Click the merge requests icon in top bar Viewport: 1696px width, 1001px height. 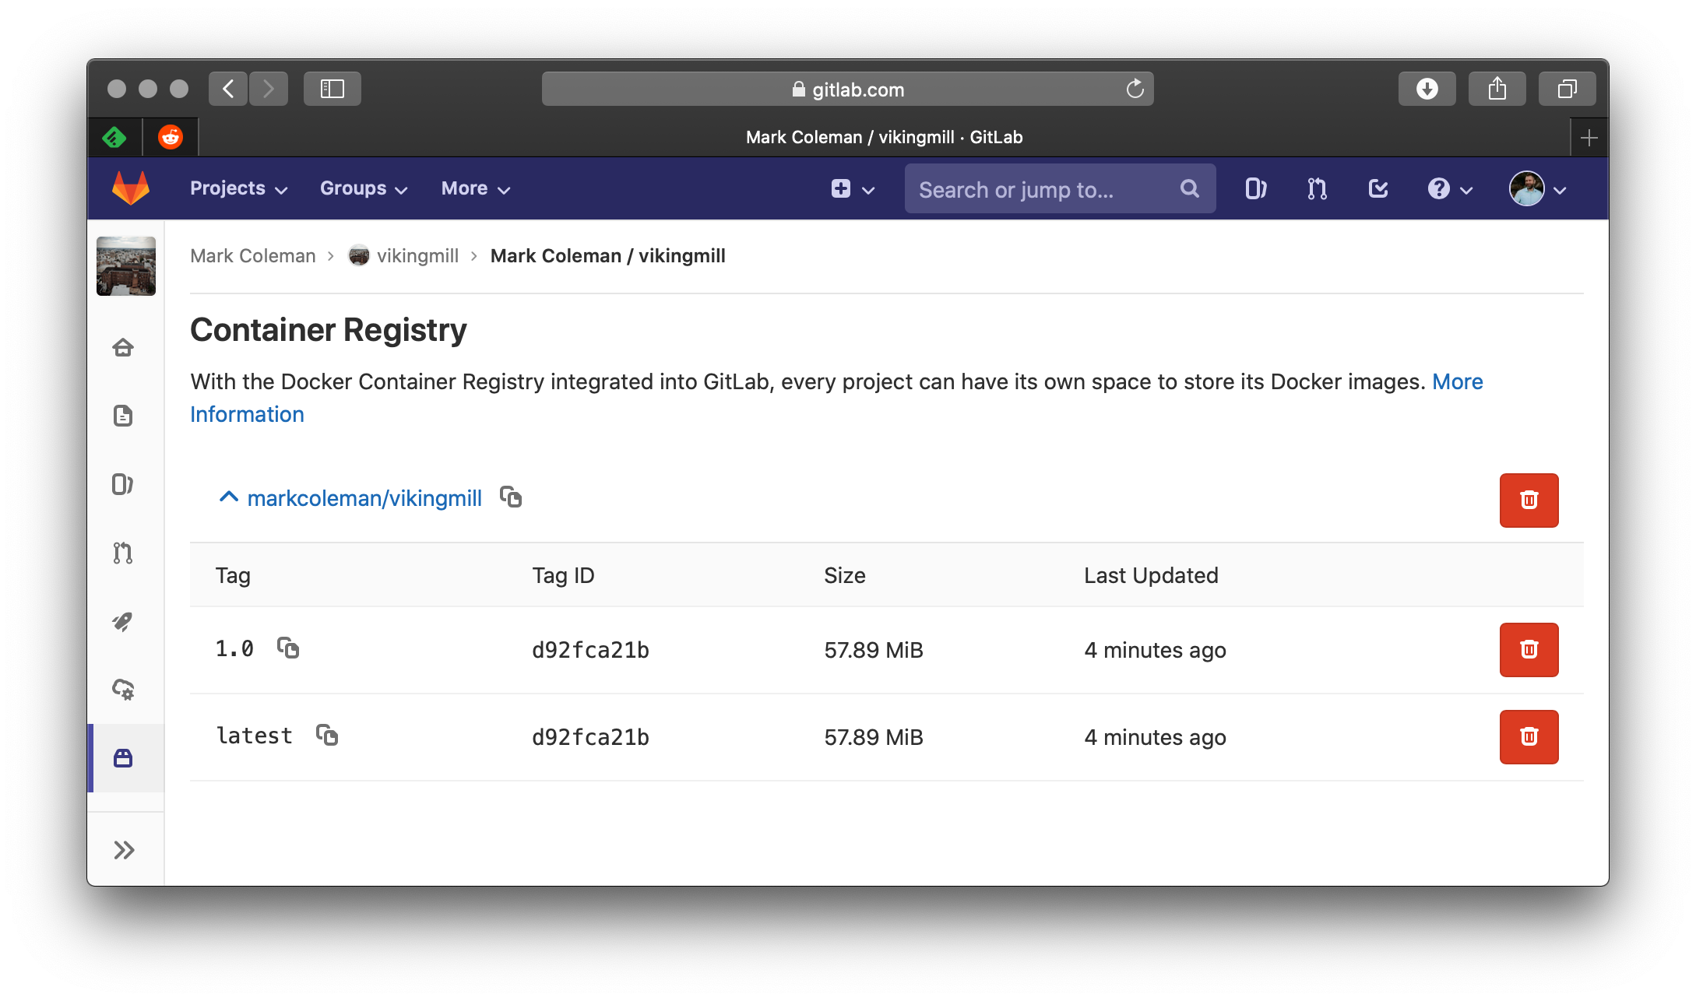click(1316, 188)
